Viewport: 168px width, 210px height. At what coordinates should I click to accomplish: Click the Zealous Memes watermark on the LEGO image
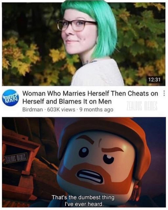16,158
